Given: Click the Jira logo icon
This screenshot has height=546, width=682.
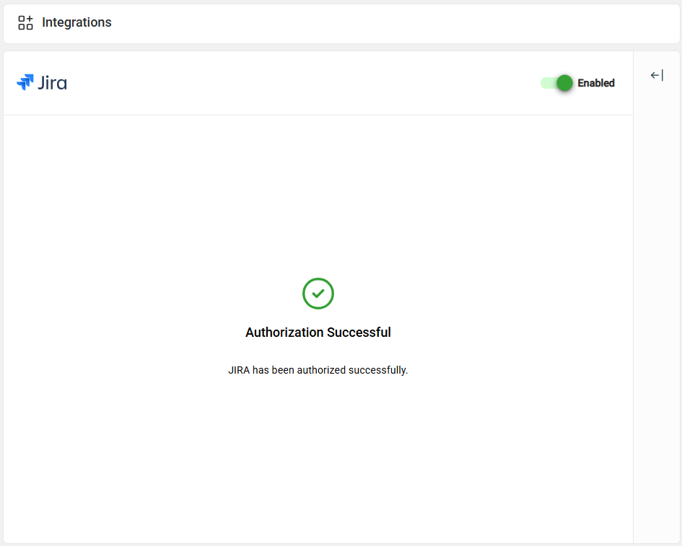Looking at the screenshot, I should (25, 82).
